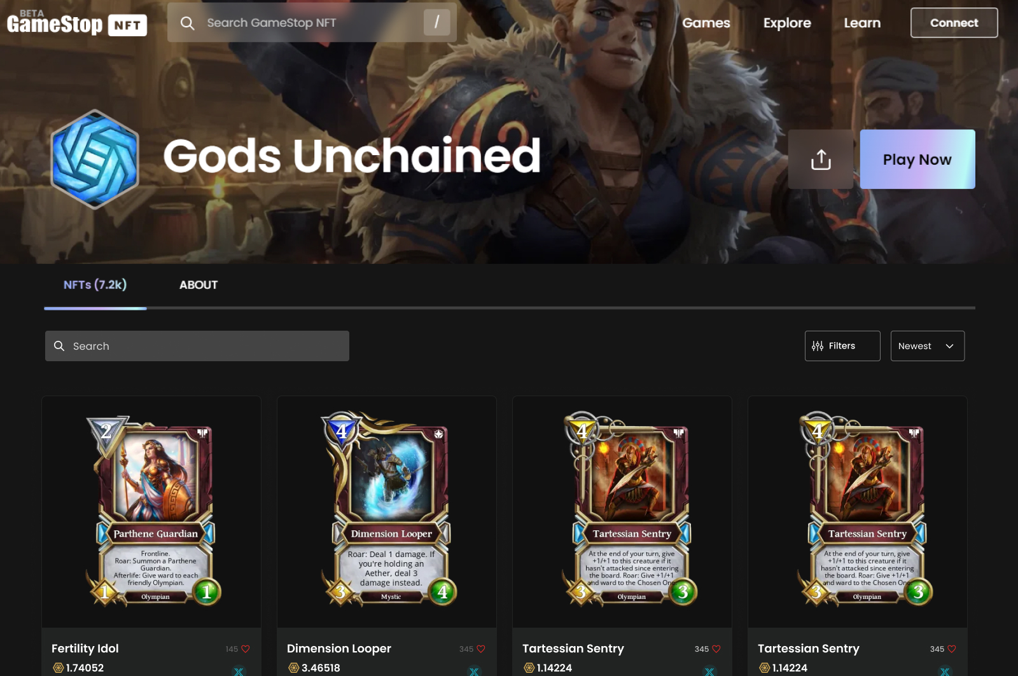
Task: Toggle heart on first Tartessian Sentry
Action: [x=716, y=649]
